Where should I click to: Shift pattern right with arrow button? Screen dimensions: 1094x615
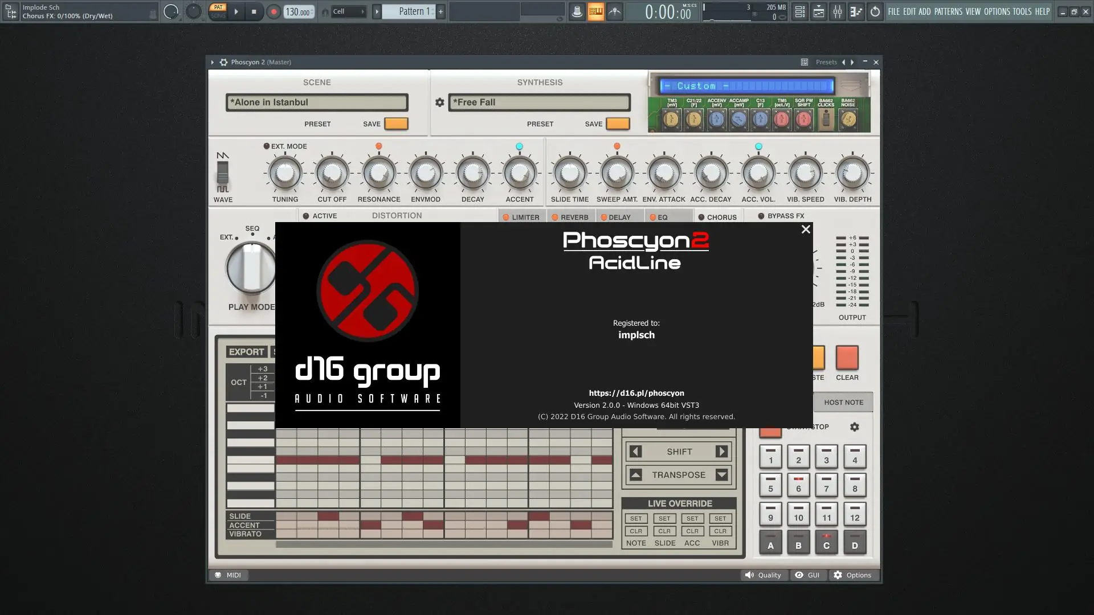721,452
